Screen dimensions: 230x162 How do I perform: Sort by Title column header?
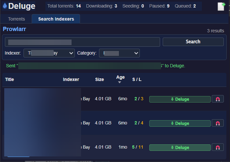coord(10,79)
